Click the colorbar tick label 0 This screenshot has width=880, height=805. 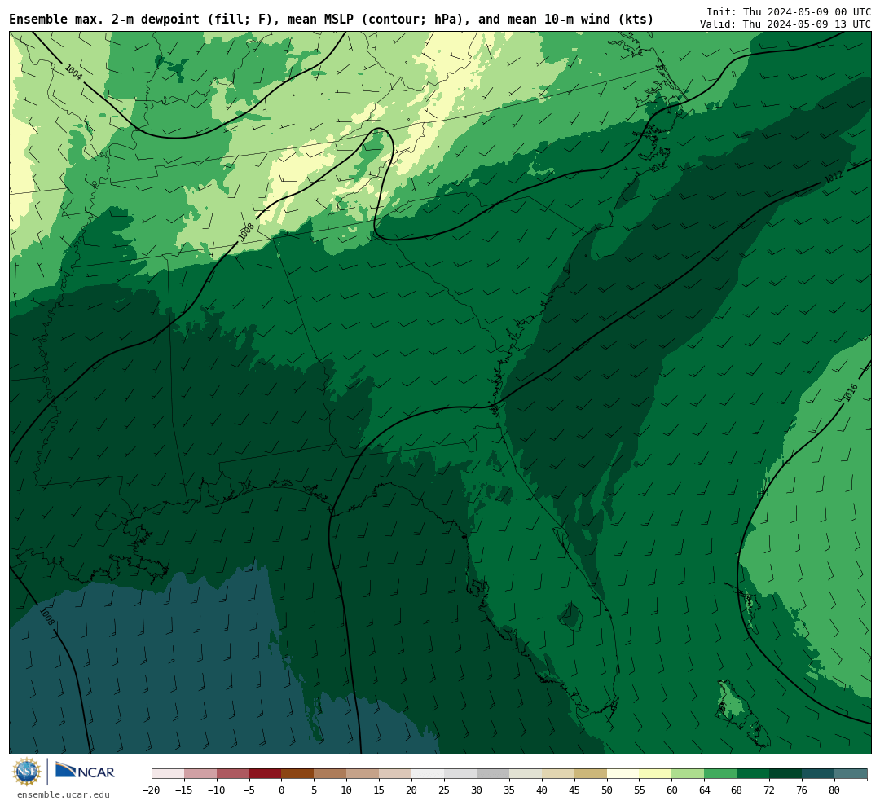pyautogui.click(x=281, y=790)
